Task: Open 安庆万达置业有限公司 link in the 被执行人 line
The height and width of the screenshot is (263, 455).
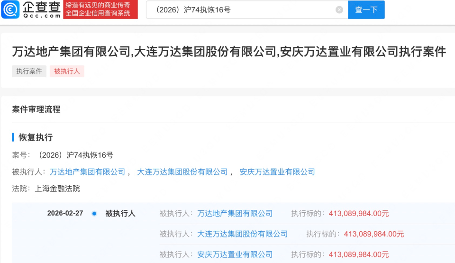Action: tap(277, 172)
